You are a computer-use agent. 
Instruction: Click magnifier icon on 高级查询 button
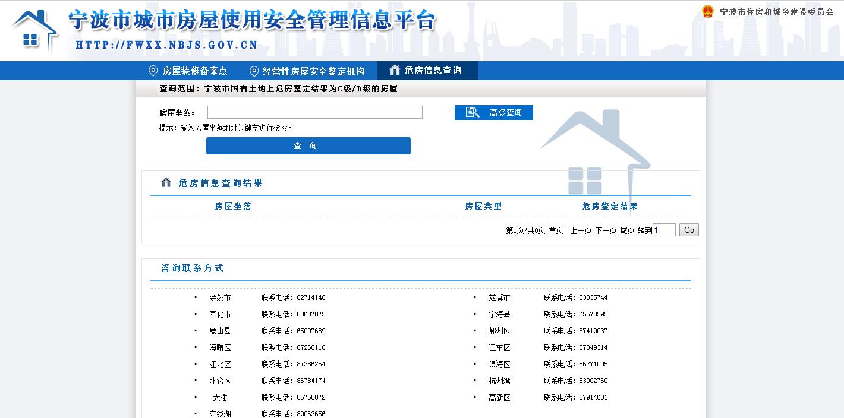click(x=473, y=112)
